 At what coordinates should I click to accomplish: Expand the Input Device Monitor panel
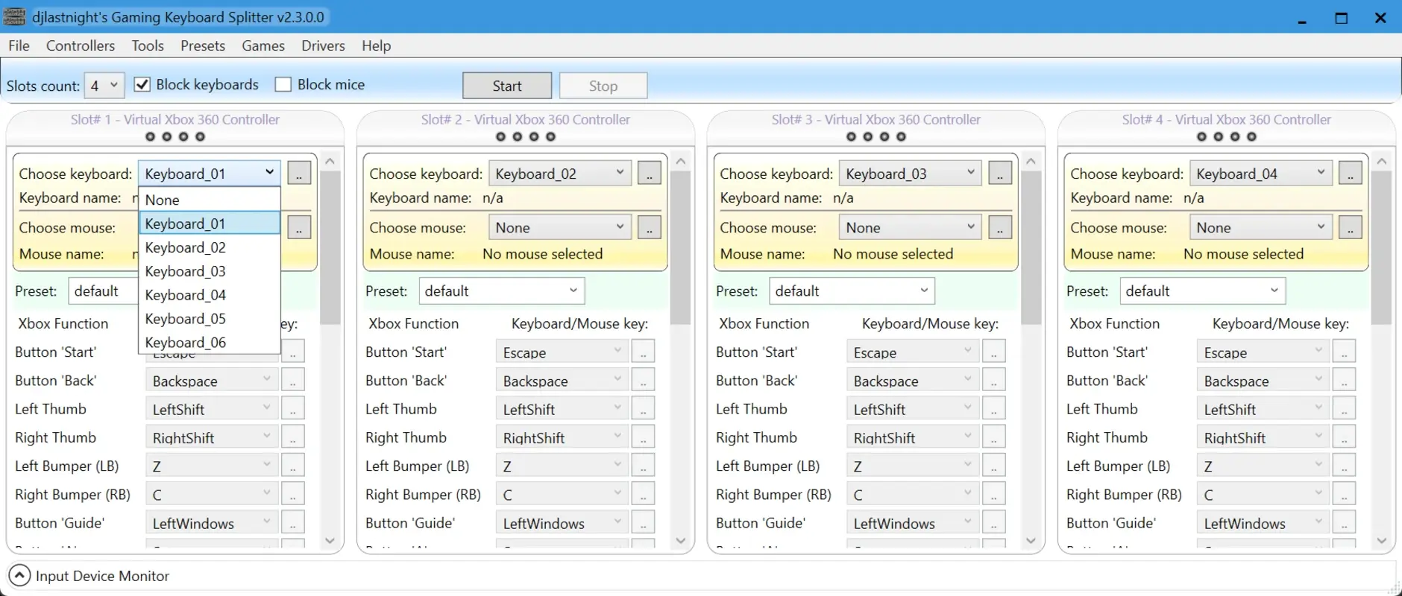(x=19, y=575)
